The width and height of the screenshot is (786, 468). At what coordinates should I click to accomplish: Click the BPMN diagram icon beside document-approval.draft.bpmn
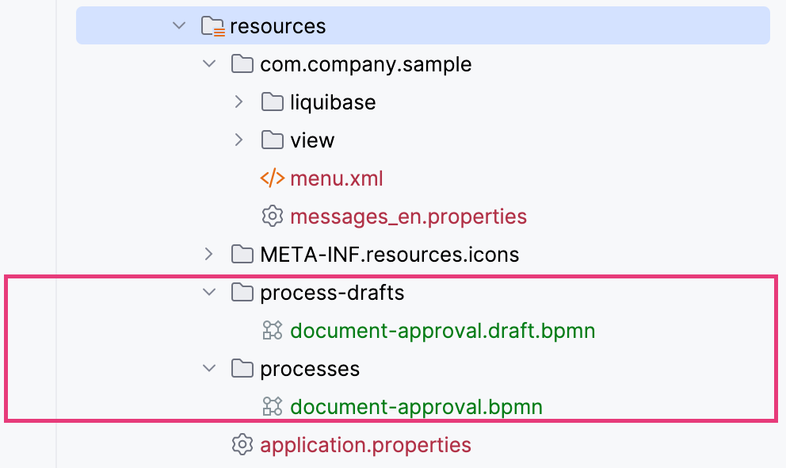click(273, 330)
